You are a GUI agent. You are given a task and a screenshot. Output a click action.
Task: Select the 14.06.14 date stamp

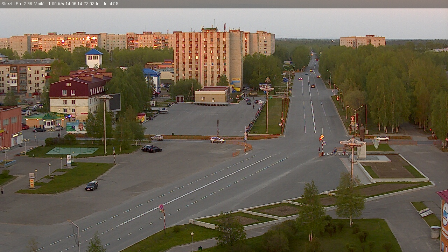pyautogui.click(x=73, y=4)
